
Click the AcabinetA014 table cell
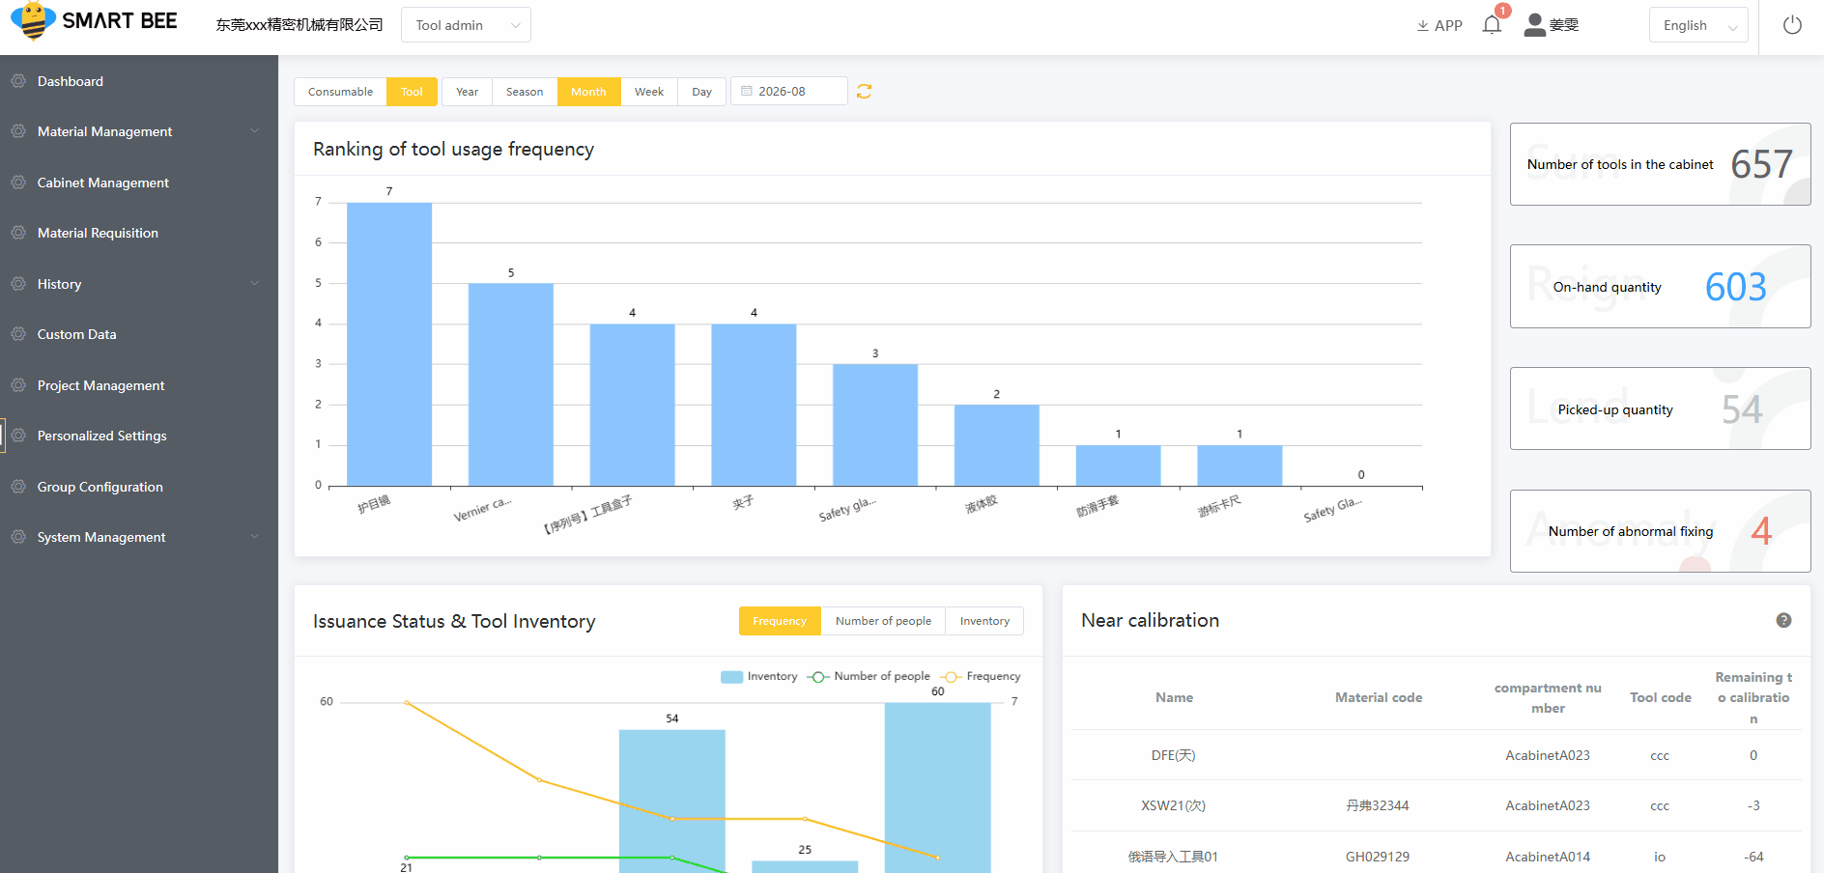[1548, 857]
